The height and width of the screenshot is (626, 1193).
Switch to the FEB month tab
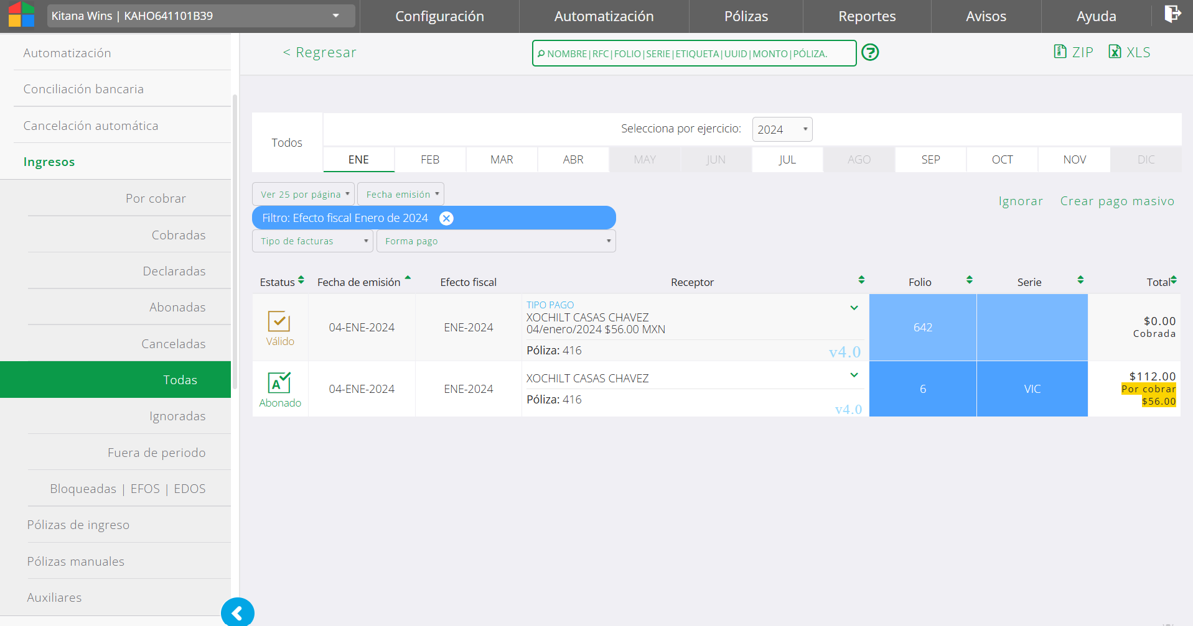[430, 160]
